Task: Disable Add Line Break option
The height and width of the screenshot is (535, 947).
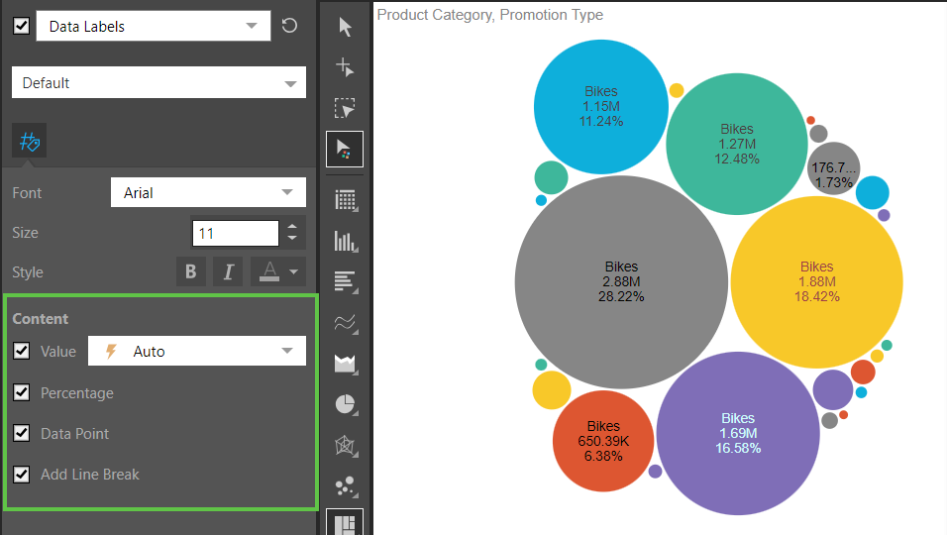Action: pyautogui.click(x=22, y=475)
